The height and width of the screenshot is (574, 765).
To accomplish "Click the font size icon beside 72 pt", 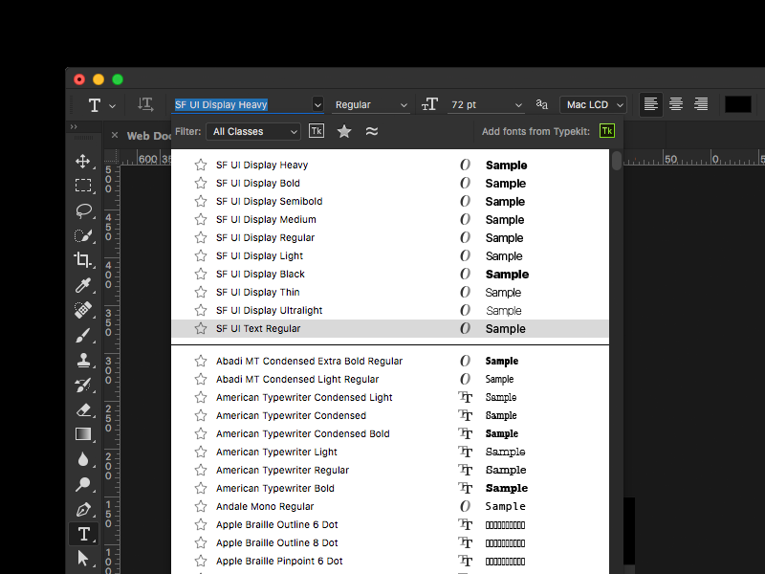I will [x=429, y=104].
